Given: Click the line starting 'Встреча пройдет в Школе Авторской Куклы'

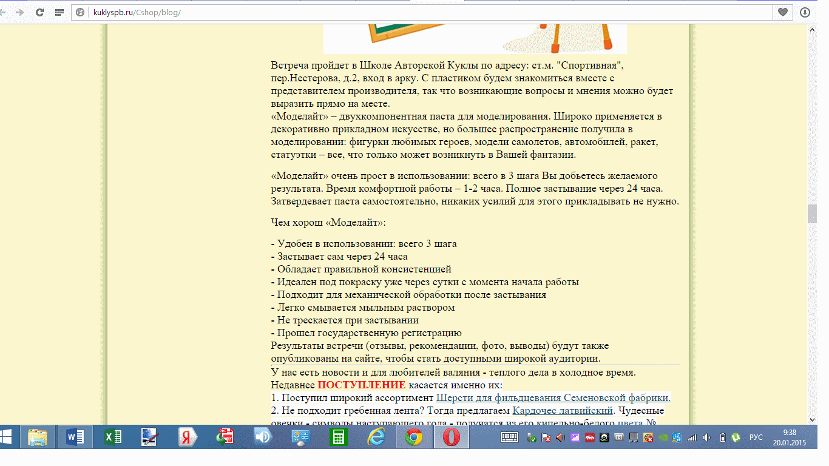Looking at the screenshot, I should coord(448,66).
